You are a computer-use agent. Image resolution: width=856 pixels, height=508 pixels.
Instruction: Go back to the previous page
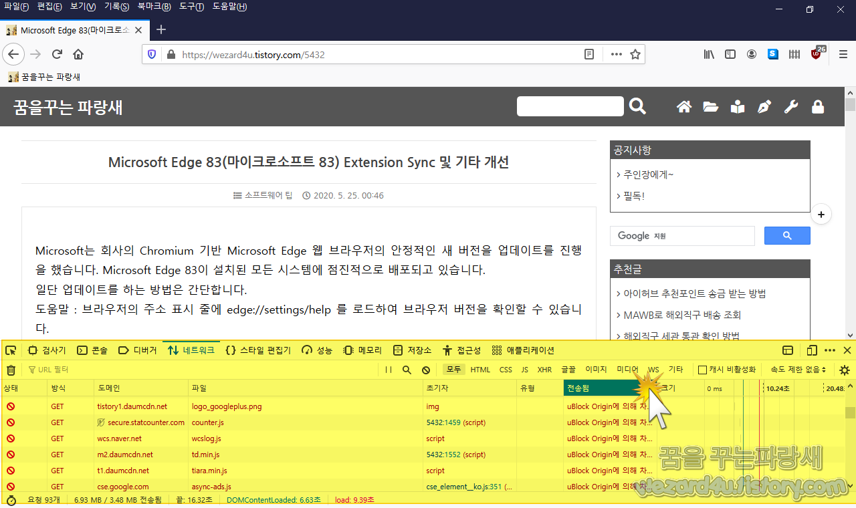click(13, 54)
